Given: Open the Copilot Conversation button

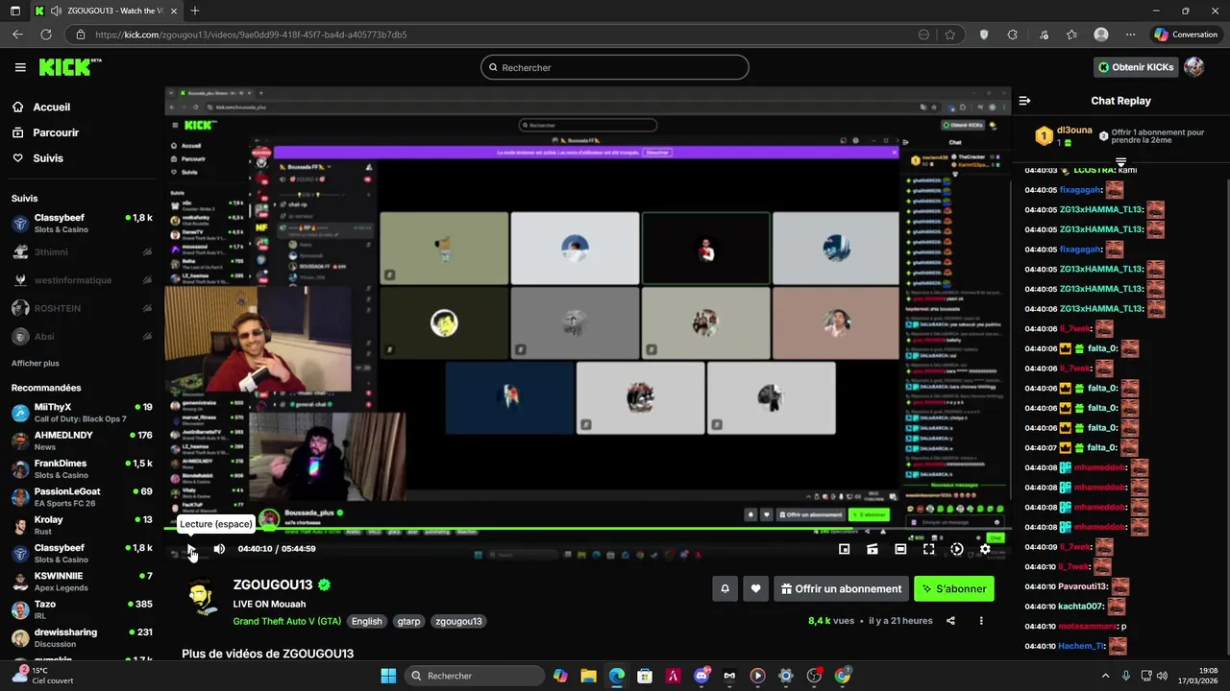Looking at the screenshot, I should tap(1186, 35).
